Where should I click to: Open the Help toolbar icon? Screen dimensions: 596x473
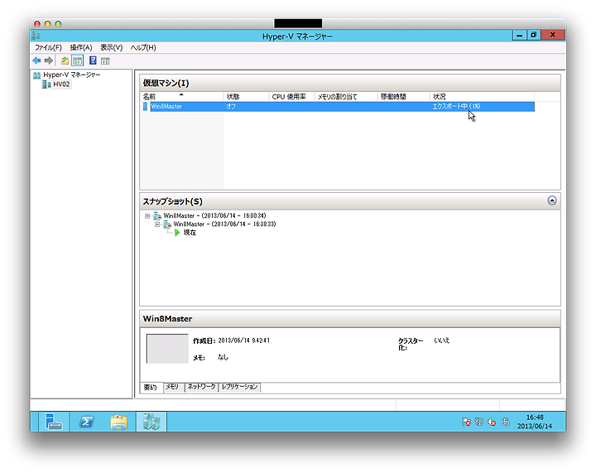[x=93, y=60]
